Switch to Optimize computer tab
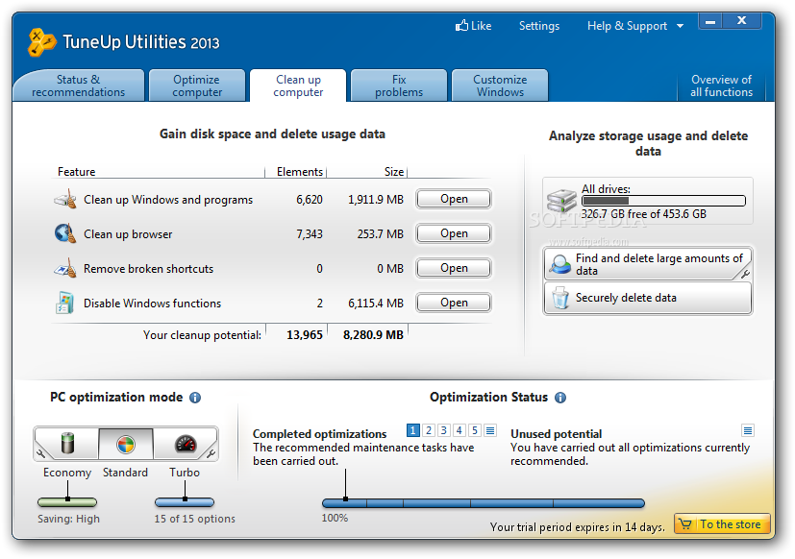 (197, 85)
